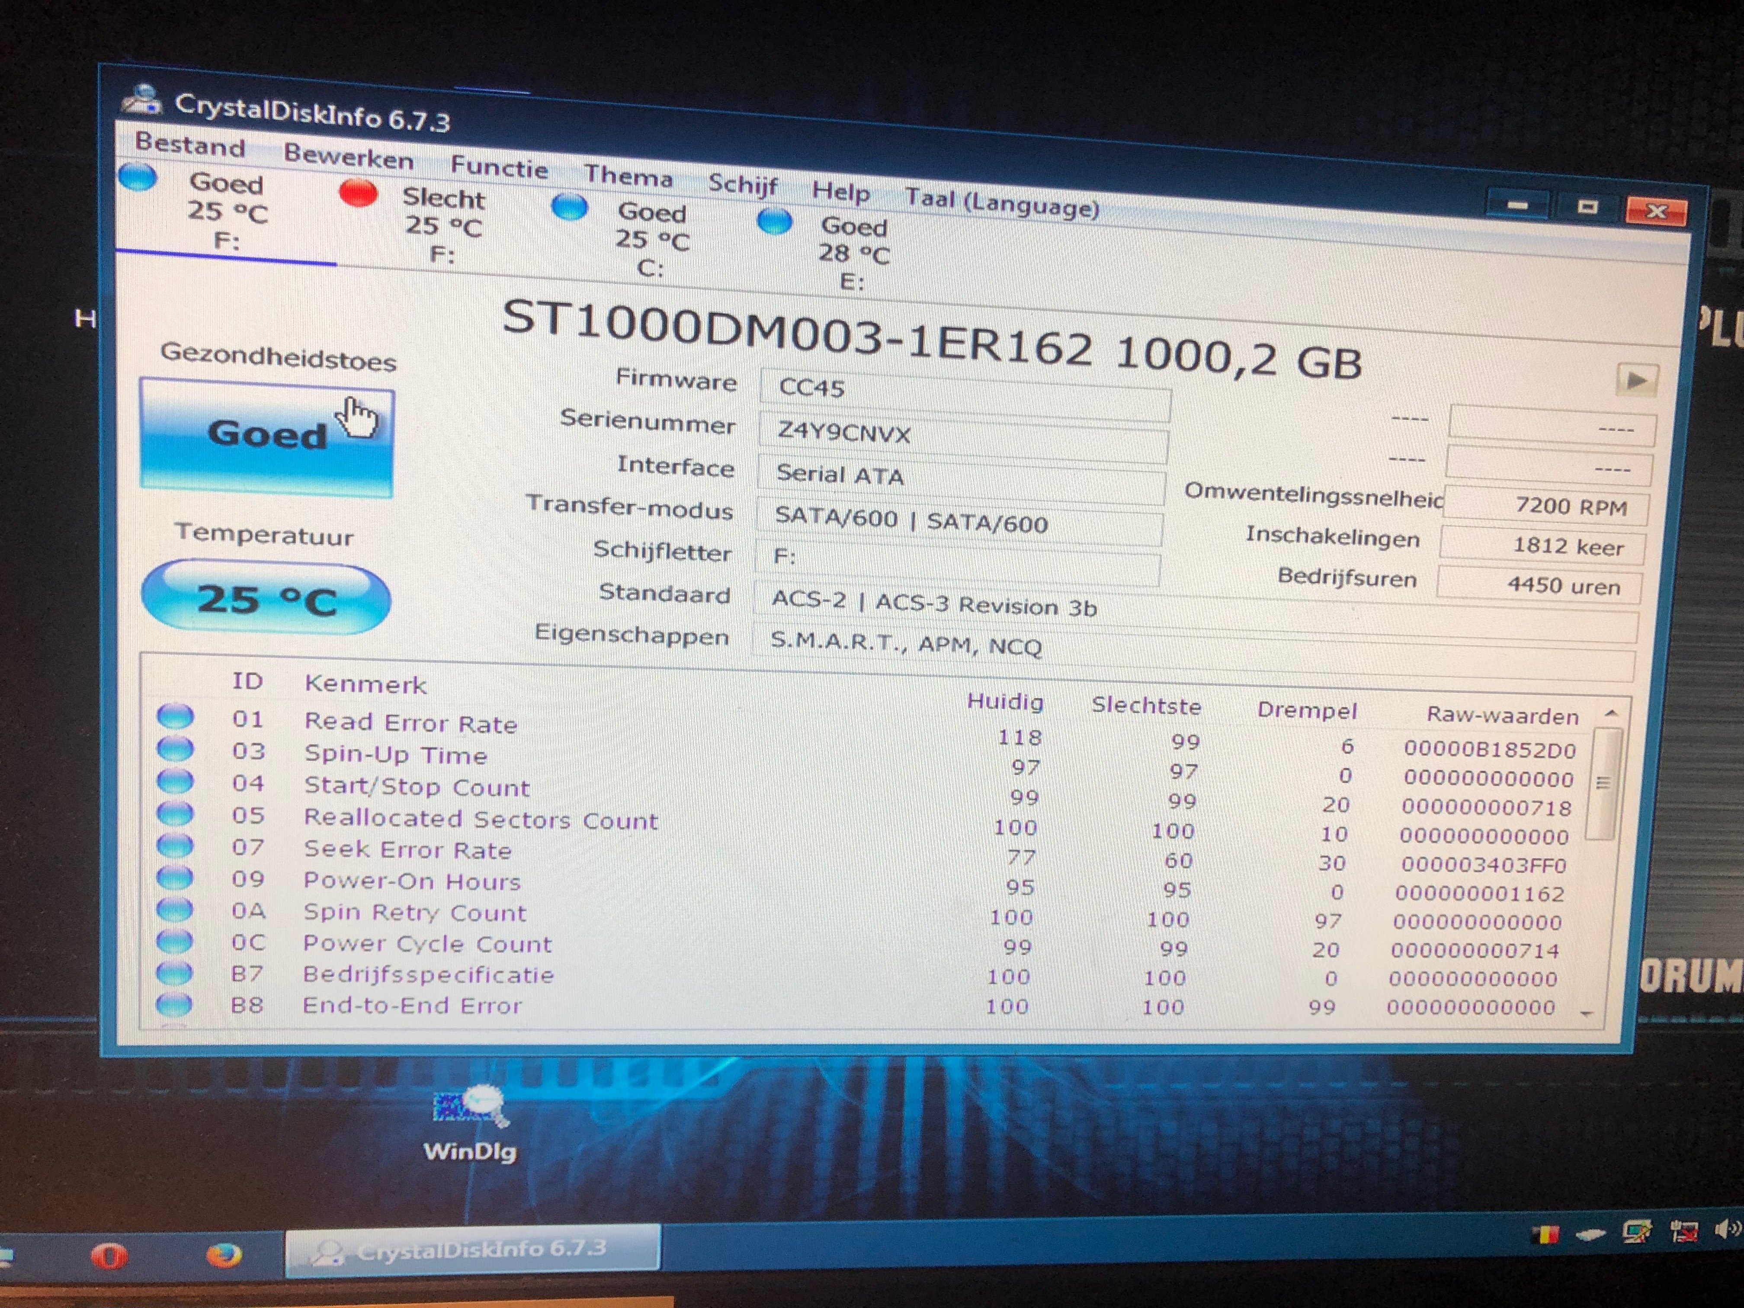Open the Functie menu

pyautogui.click(x=499, y=167)
